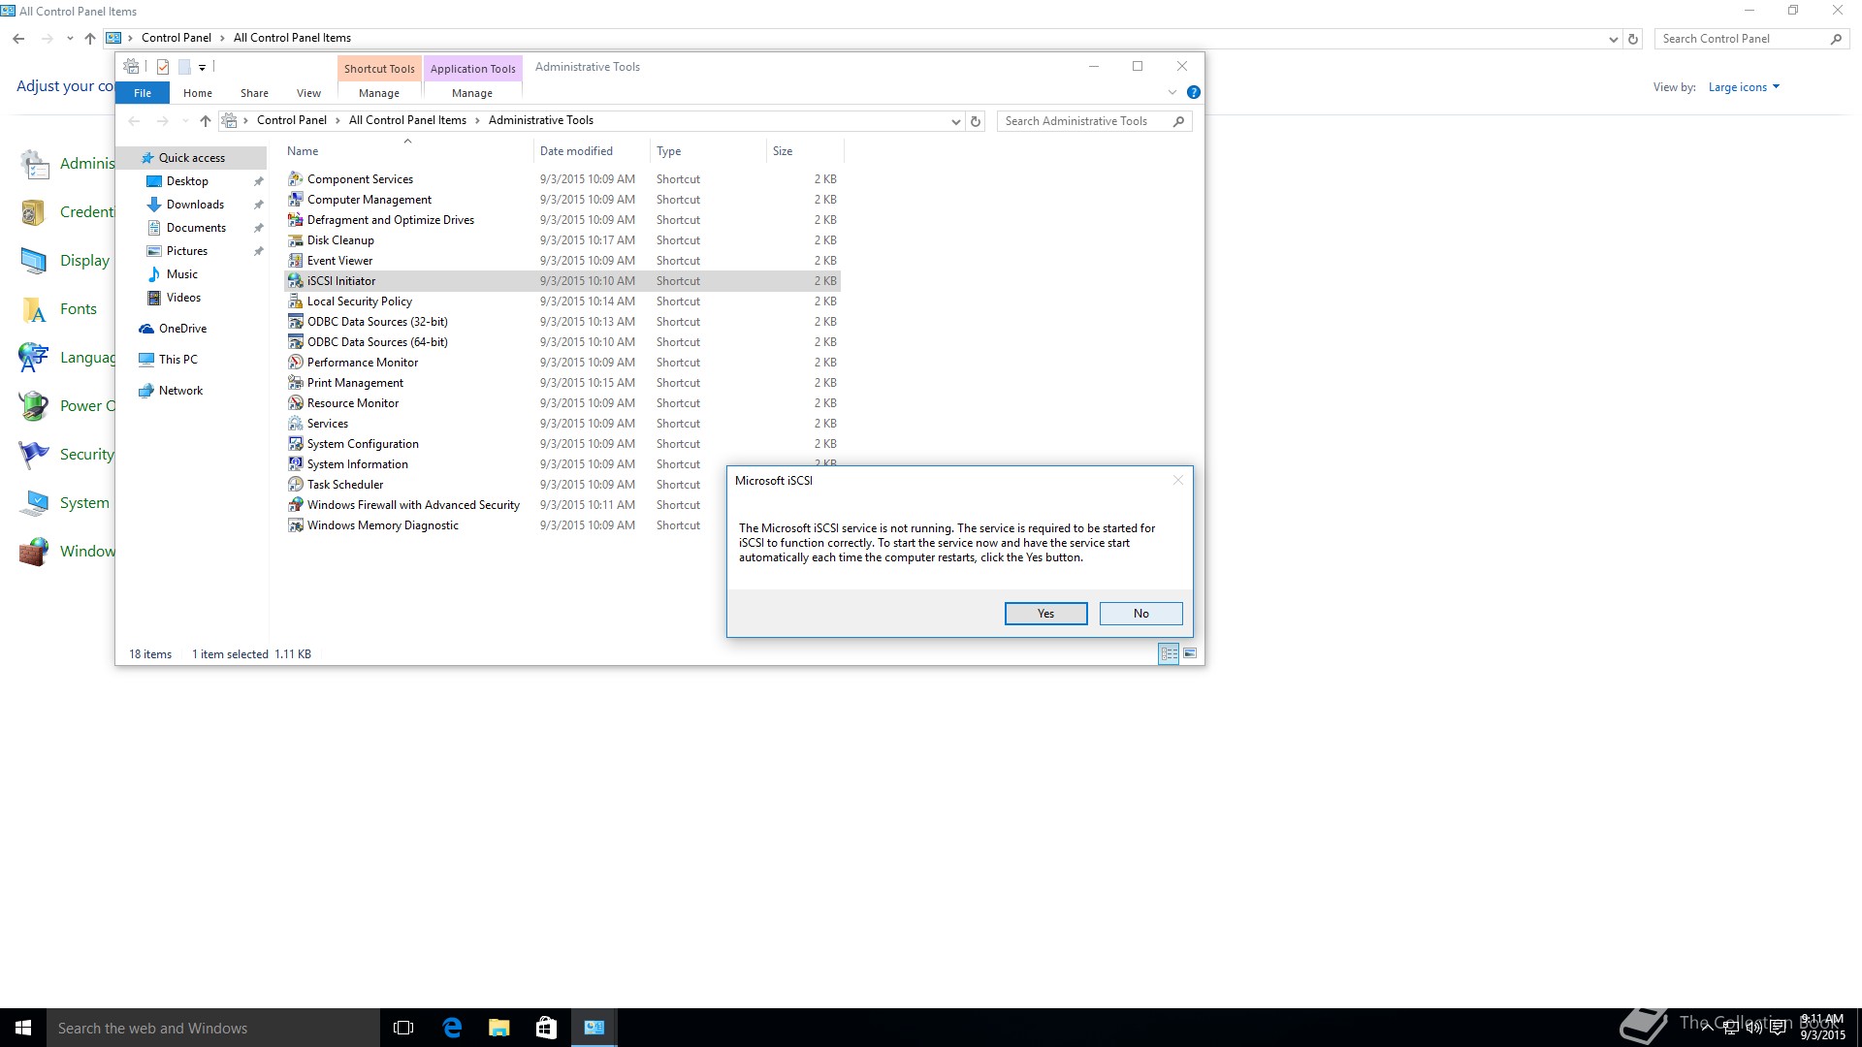Switch to large icons view in status bar
The width and height of the screenshot is (1862, 1047).
pos(1190,653)
